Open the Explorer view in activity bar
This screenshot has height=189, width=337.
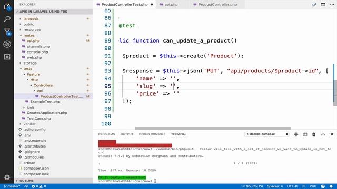point(7,7)
